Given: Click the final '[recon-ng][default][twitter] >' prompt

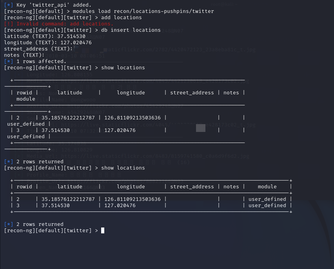Looking at the screenshot, I should click(51, 231).
